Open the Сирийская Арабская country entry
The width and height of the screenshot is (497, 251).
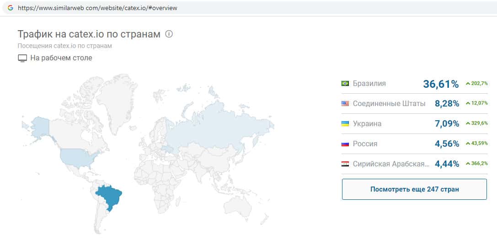pyautogui.click(x=391, y=164)
